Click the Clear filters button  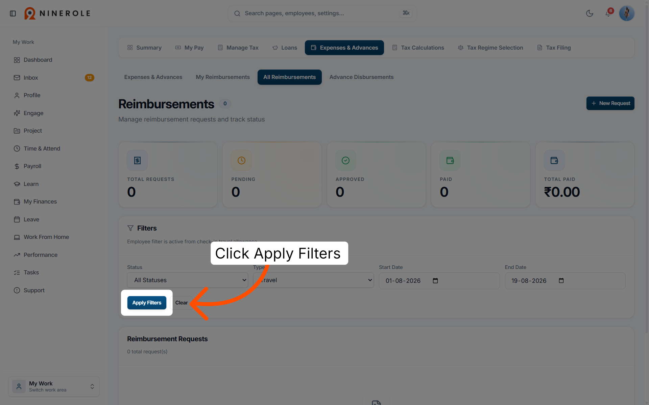pyautogui.click(x=182, y=303)
